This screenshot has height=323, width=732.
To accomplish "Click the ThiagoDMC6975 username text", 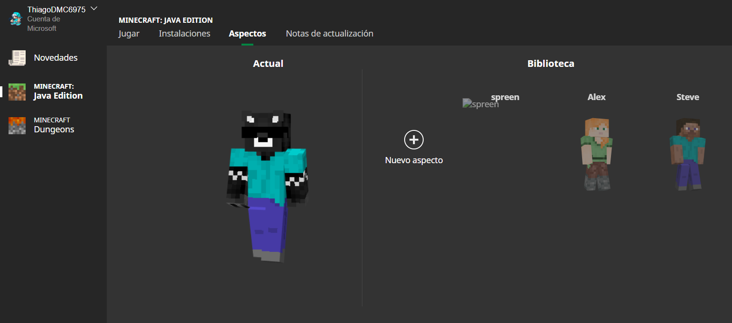I will click(56, 9).
